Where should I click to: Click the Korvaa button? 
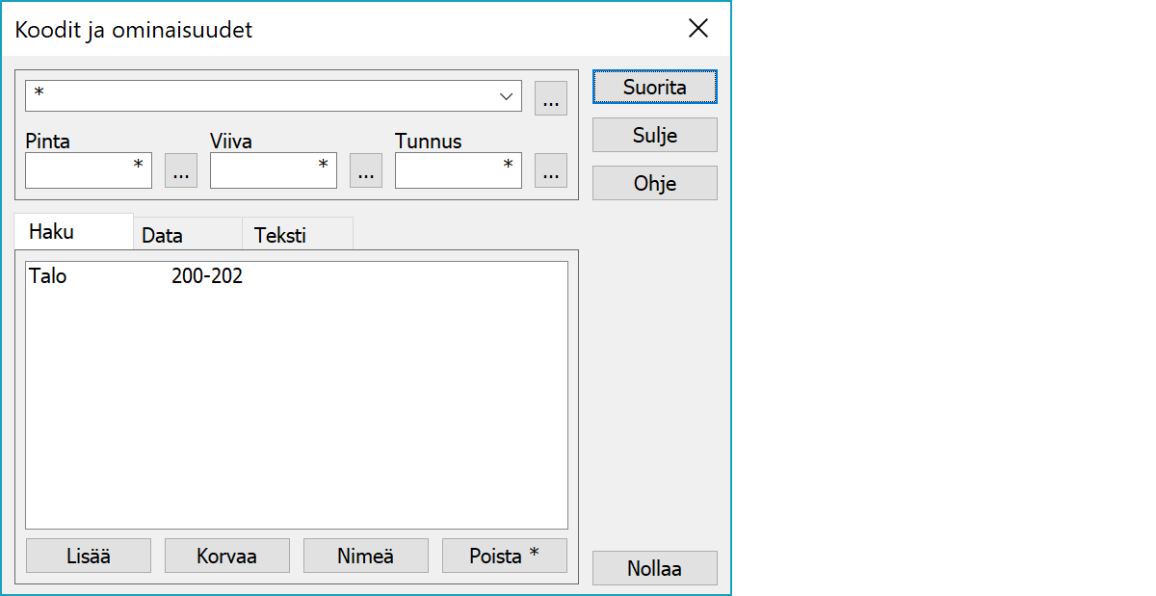[227, 556]
